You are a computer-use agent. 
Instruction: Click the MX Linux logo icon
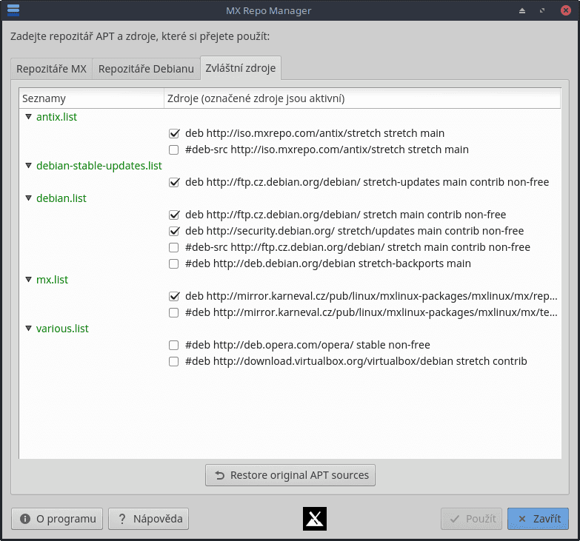tap(315, 519)
